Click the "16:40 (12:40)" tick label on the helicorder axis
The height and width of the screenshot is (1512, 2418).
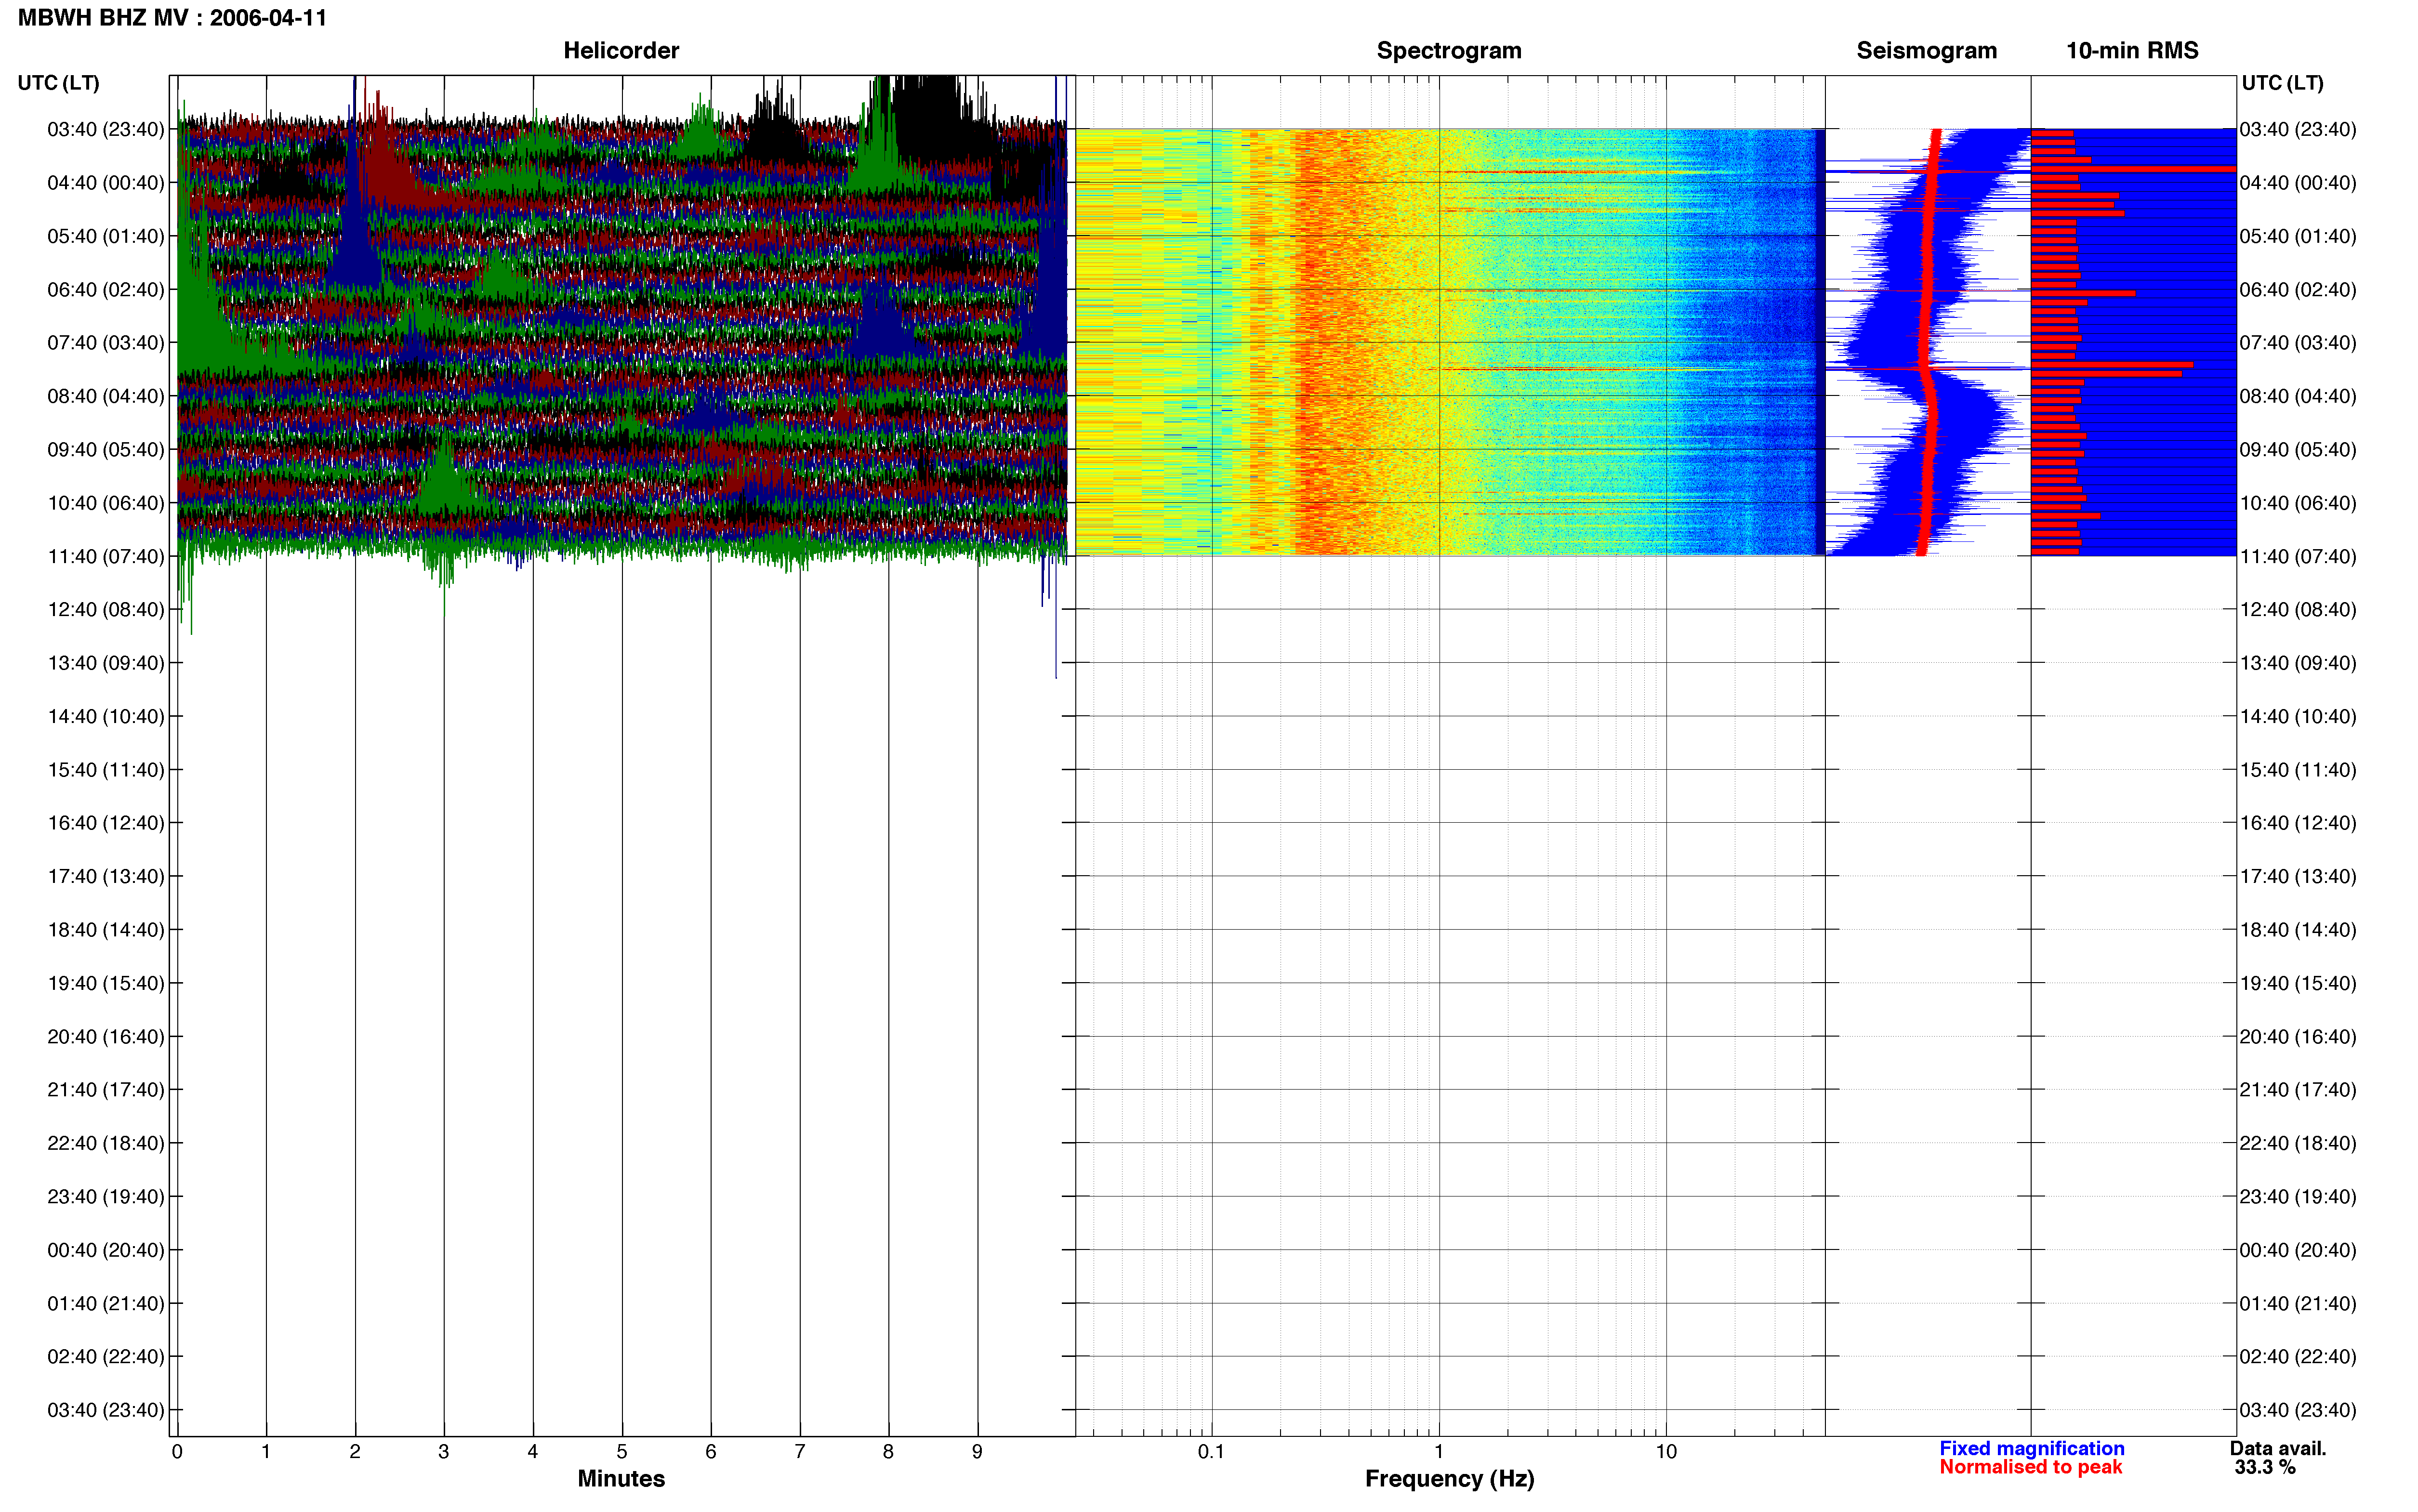[x=106, y=823]
